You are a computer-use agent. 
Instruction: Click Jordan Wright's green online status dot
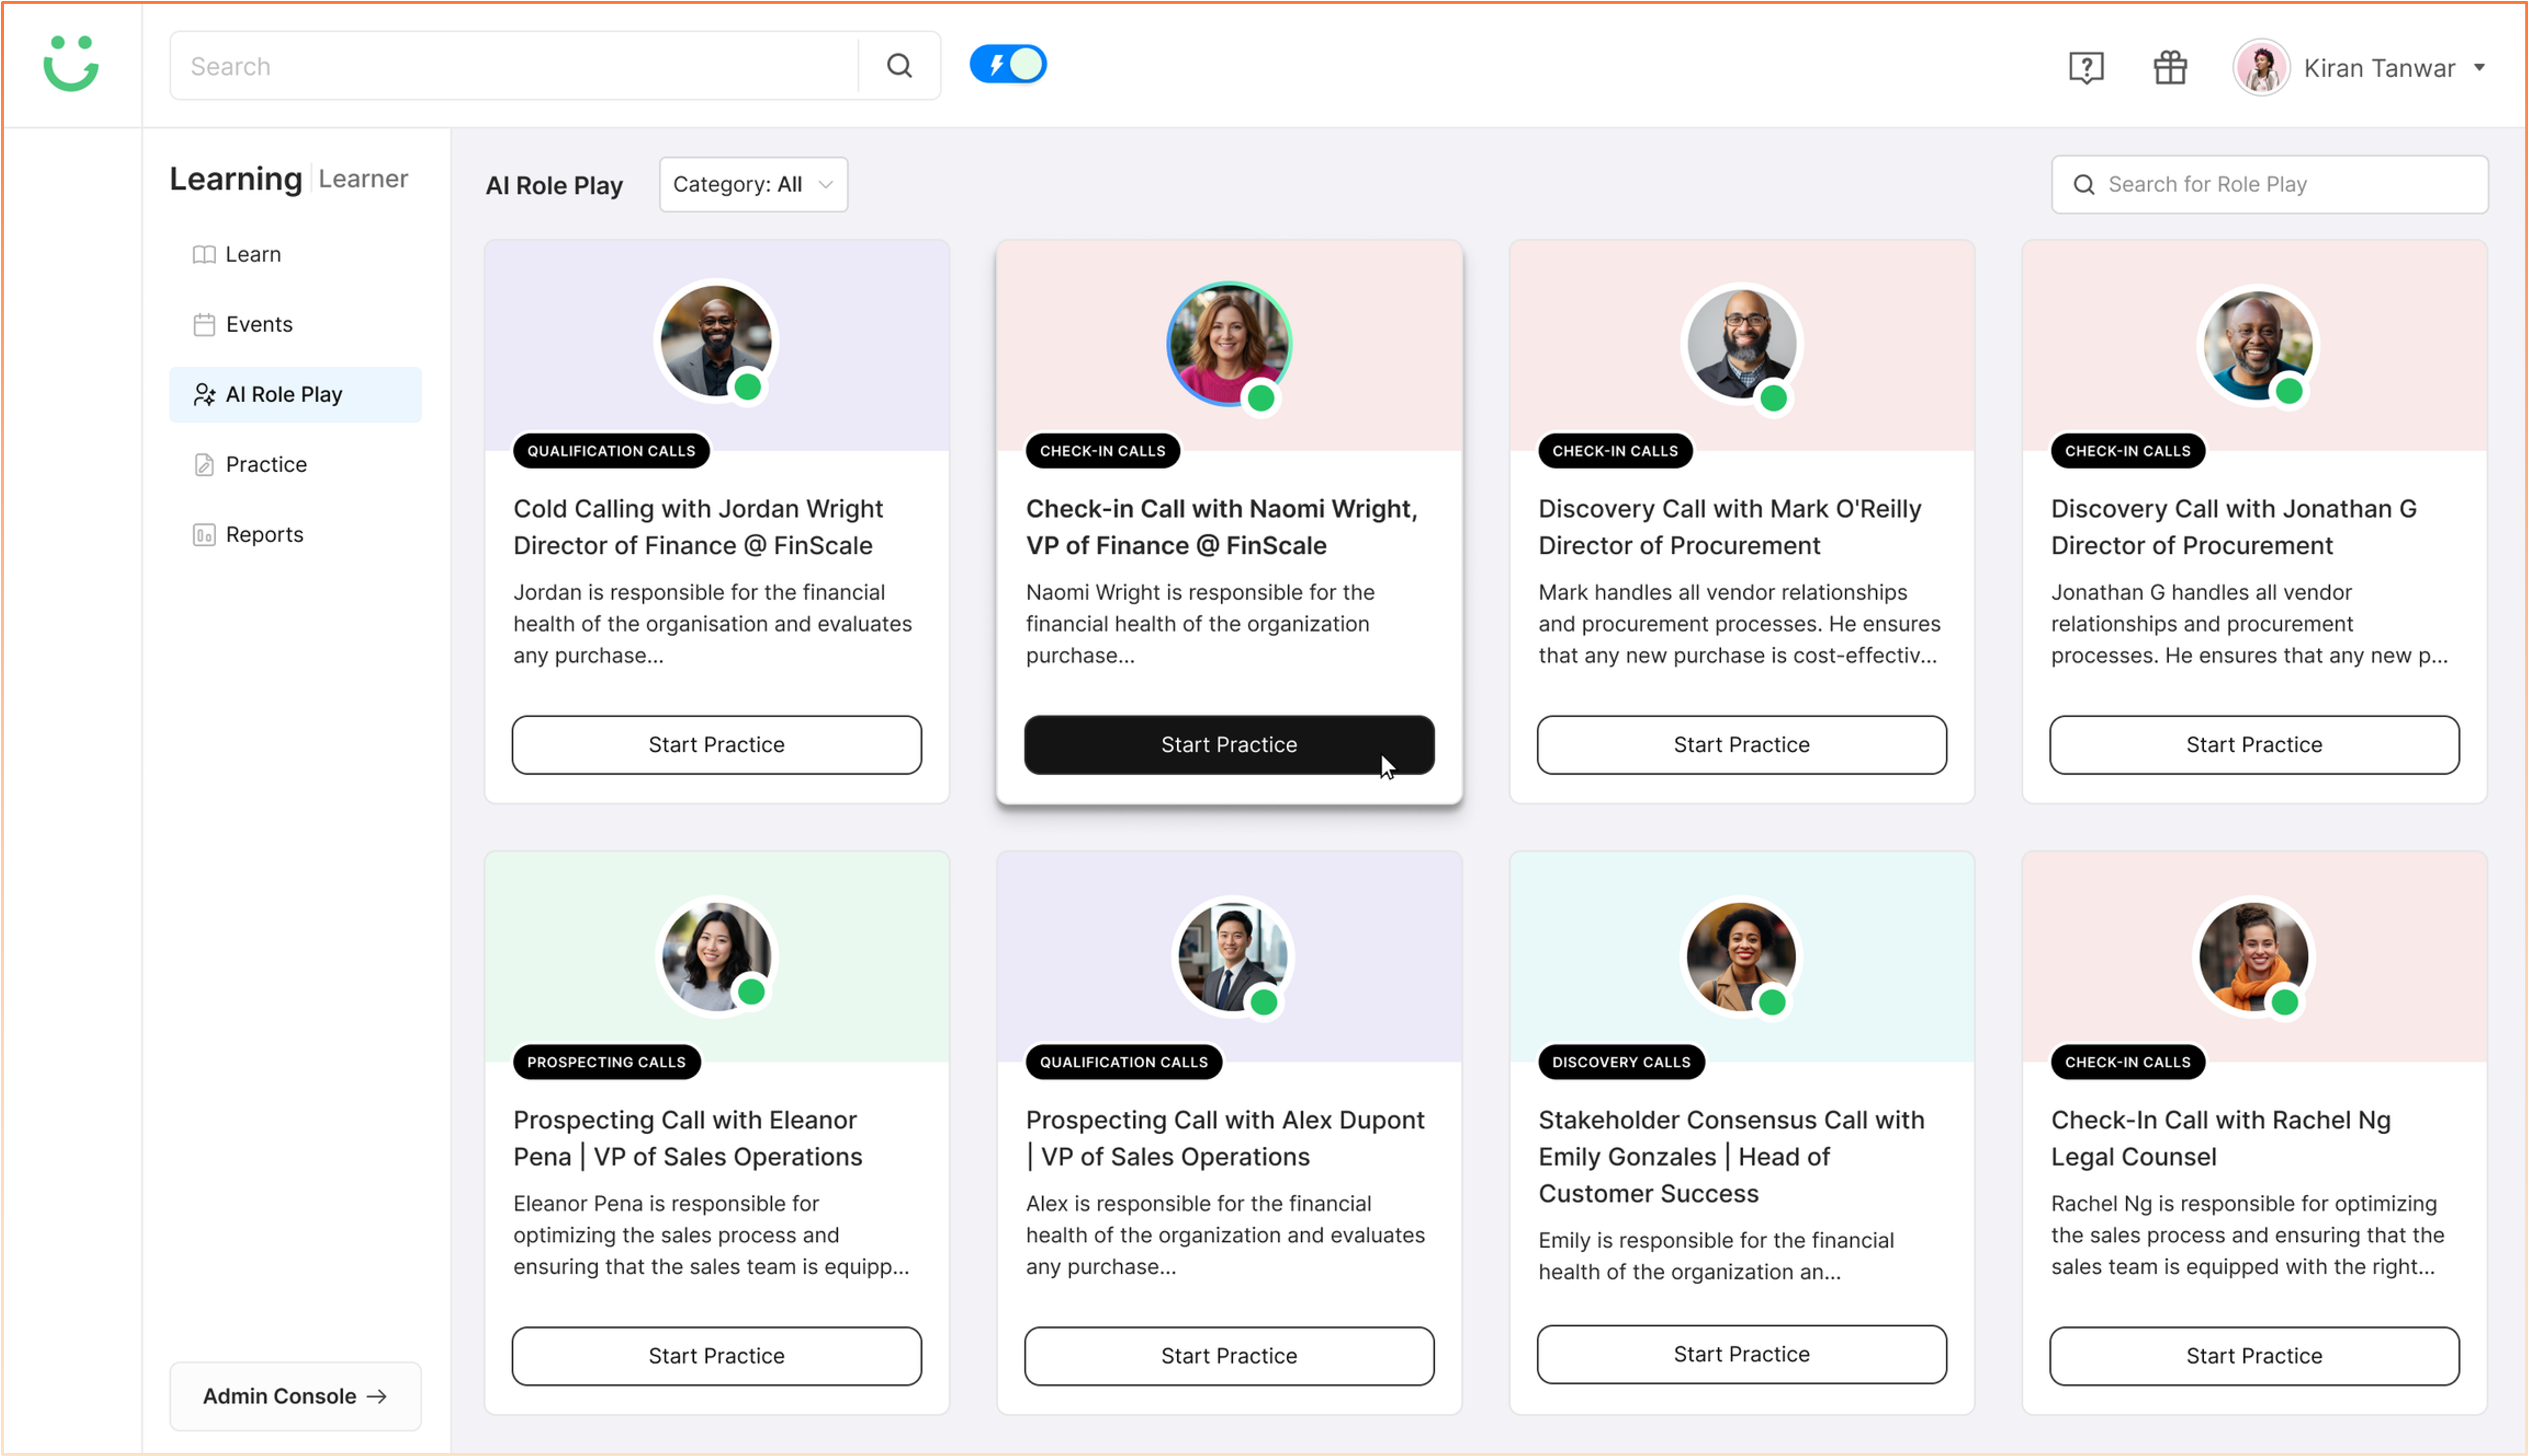coord(748,387)
